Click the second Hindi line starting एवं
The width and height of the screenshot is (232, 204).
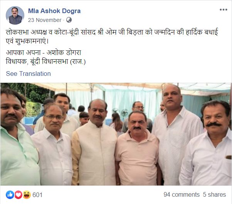click(27, 41)
